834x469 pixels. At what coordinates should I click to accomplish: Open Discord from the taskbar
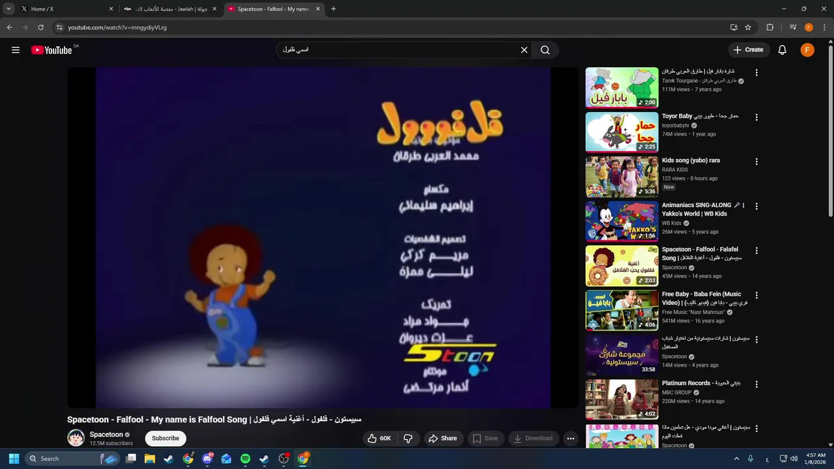(207, 459)
